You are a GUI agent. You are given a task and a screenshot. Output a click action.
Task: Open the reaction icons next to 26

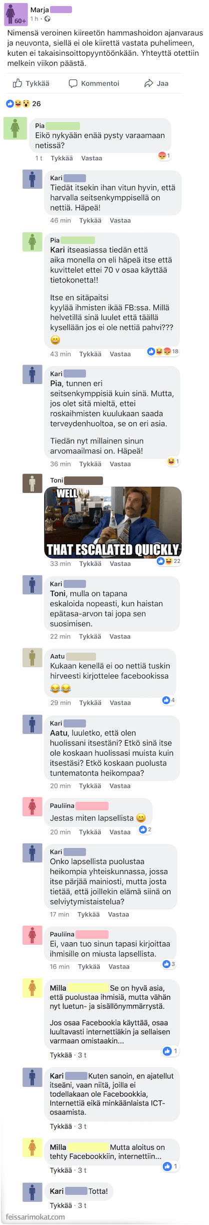[x=18, y=103]
